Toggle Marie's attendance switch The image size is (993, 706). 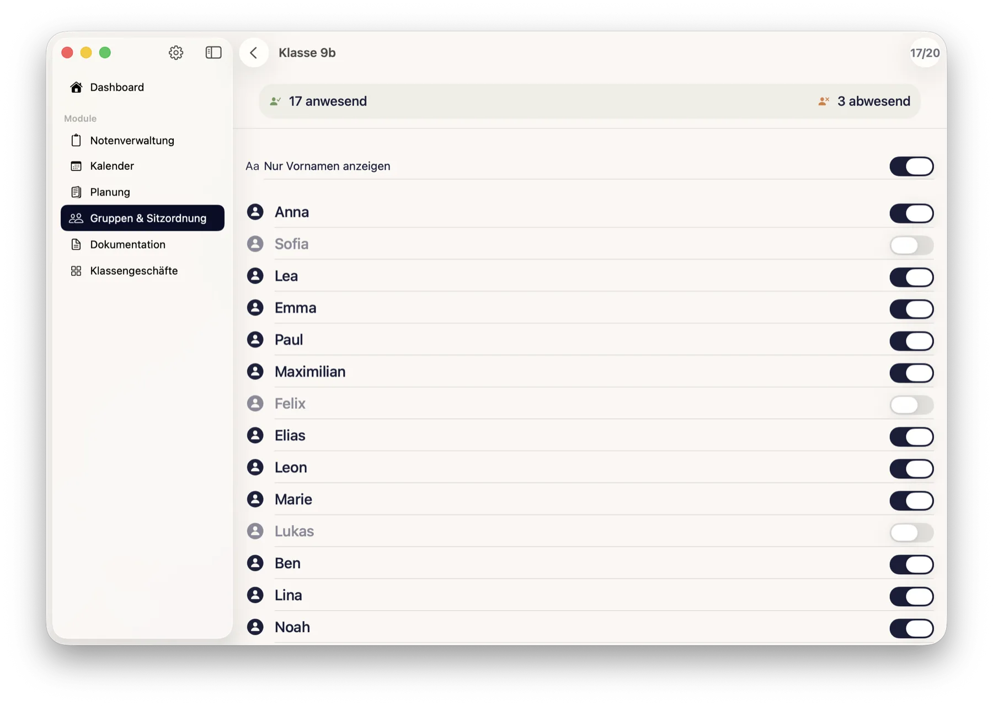(911, 501)
